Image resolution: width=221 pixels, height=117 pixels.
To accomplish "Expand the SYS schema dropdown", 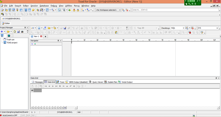I will click(x=217, y=28).
